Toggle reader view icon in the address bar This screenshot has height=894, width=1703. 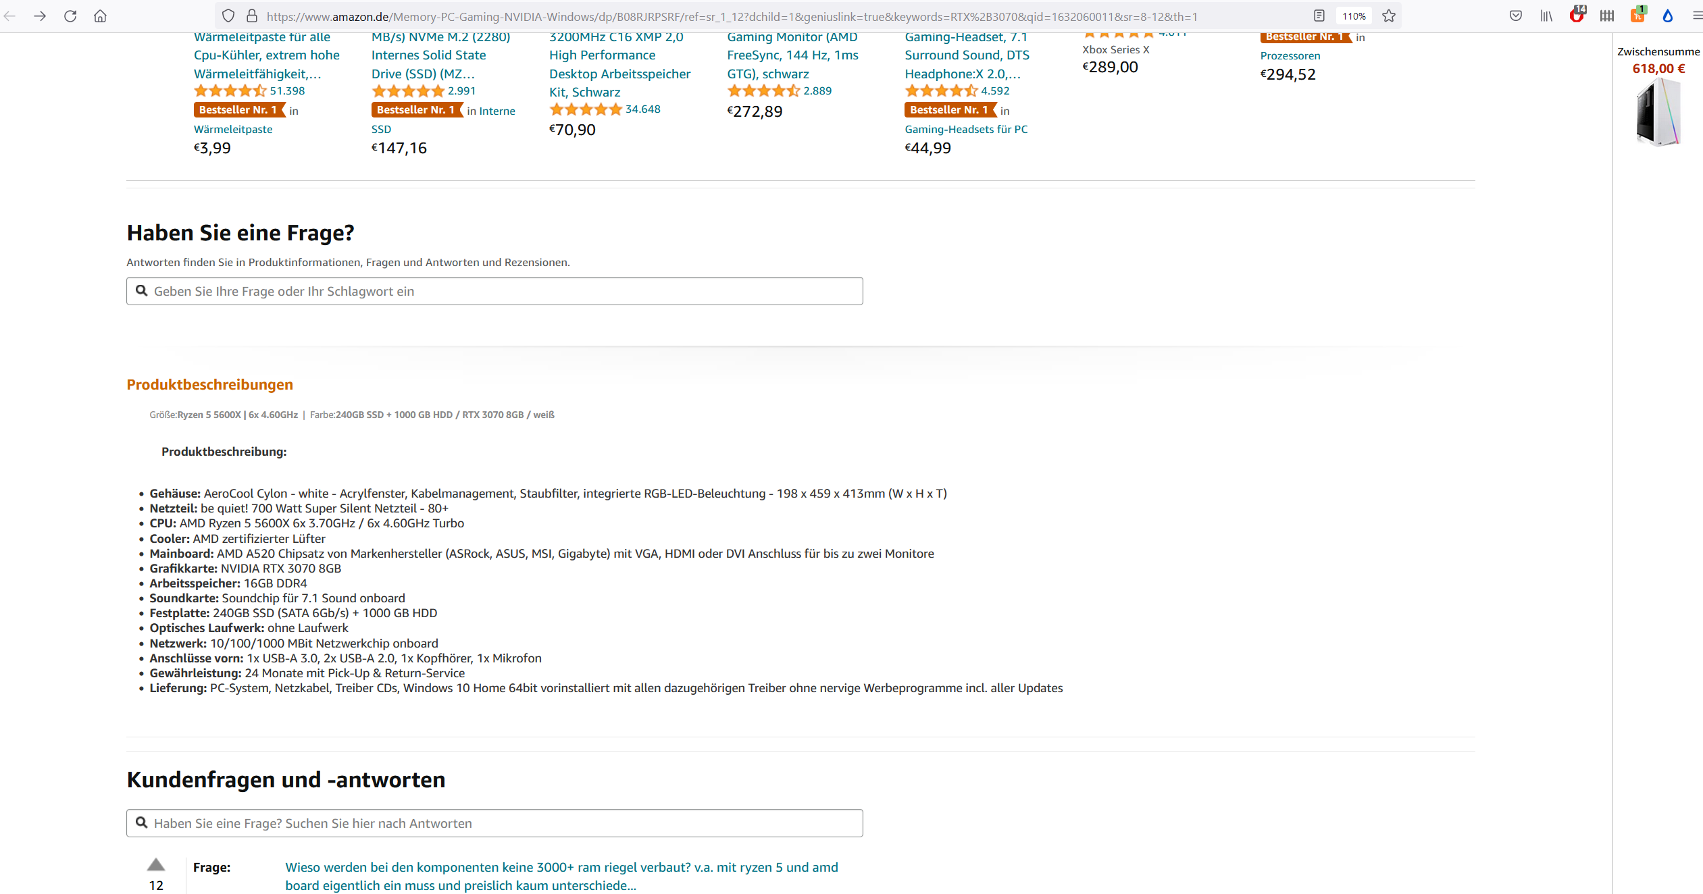pos(1319,16)
